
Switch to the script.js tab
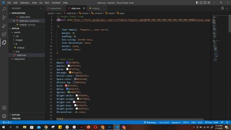click(96, 8)
